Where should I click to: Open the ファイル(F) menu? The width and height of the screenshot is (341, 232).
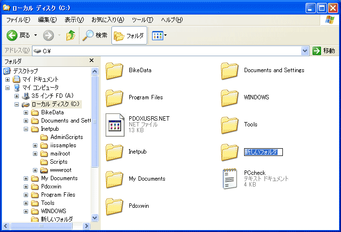point(18,20)
